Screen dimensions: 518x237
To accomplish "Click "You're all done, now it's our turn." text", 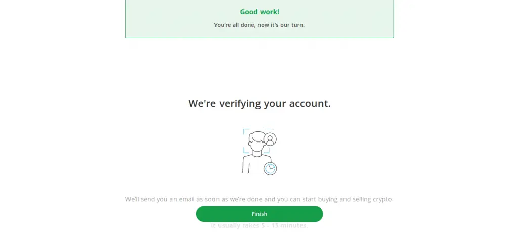I will 260,25.
